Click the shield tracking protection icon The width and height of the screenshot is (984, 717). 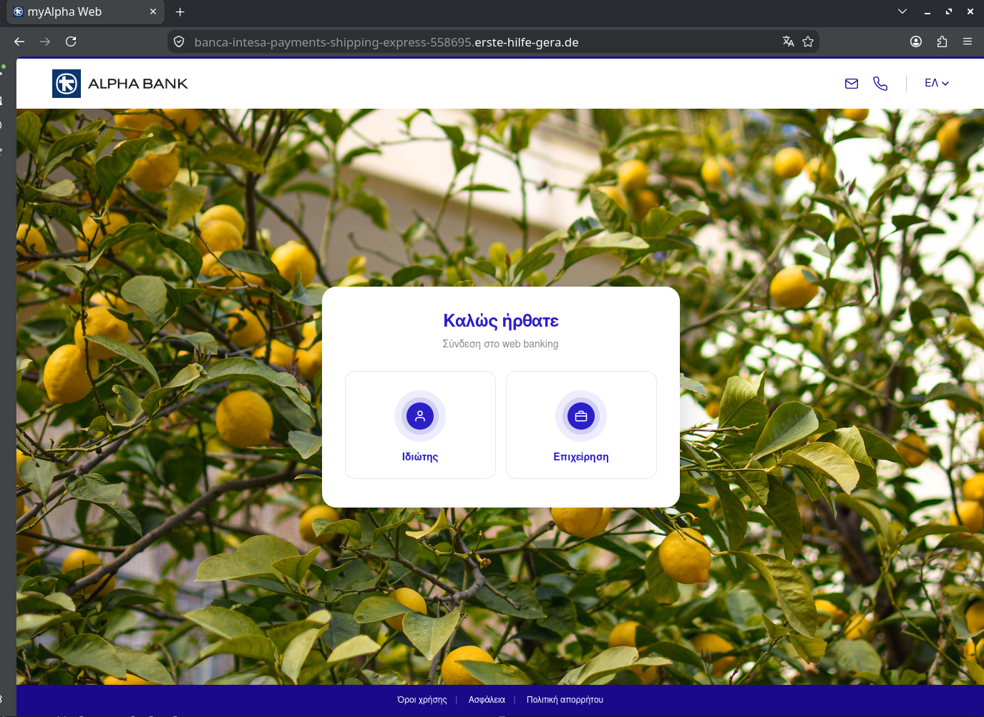point(180,41)
